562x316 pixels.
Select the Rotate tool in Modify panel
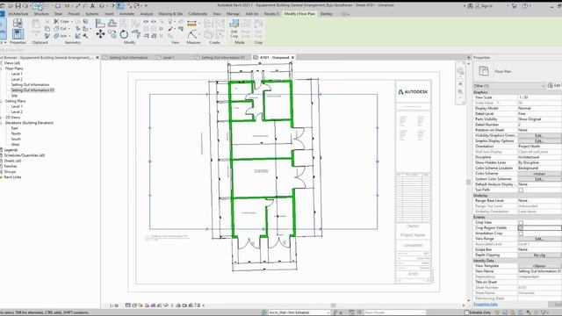point(124,34)
